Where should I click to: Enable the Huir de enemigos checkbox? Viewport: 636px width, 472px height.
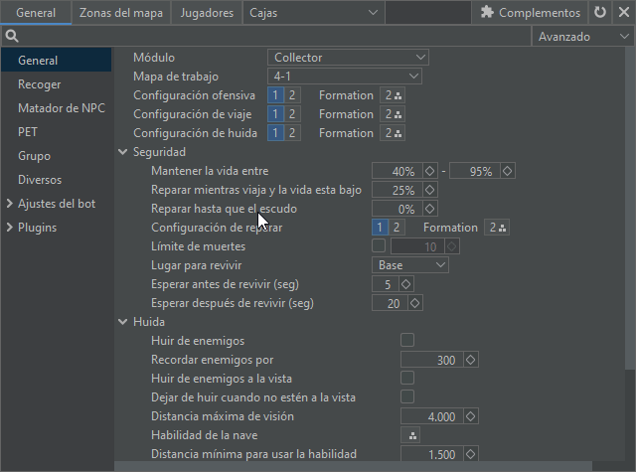(x=407, y=341)
